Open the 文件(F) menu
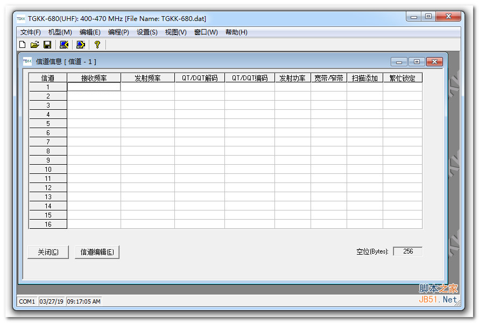Screen dimensions: 479x323 pos(30,32)
